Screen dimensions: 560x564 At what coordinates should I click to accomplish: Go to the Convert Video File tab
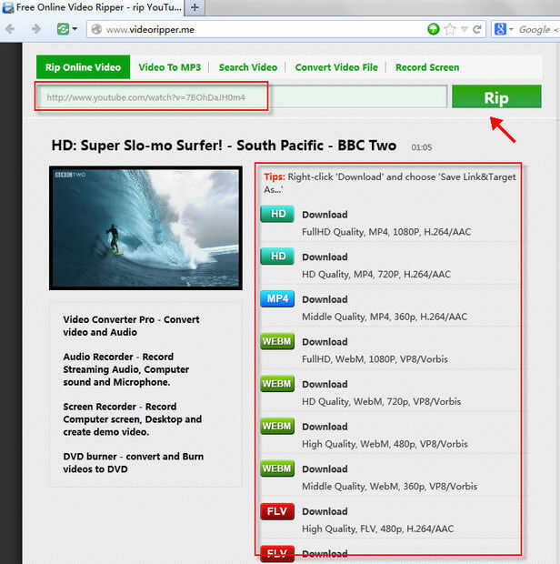click(336, 67)
